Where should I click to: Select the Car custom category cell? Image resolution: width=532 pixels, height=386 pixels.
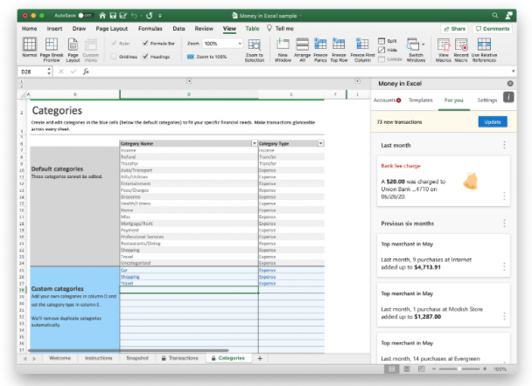[x=189, y=270]
